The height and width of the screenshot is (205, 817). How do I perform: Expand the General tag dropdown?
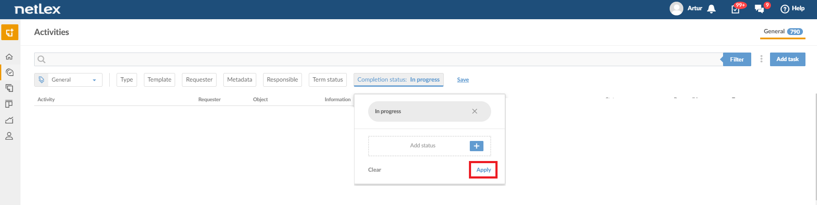pos(94,80)
